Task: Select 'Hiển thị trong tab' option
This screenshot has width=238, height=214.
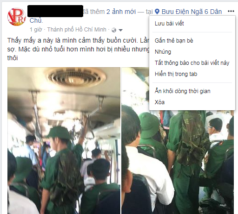Action: tap(176, 74)
